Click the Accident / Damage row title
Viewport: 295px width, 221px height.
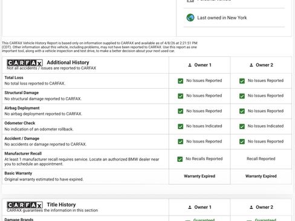tap(22, 138)
